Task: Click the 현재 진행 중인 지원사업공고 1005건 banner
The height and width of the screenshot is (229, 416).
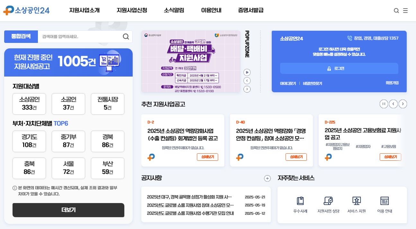Action: click(x=68, y=62)
